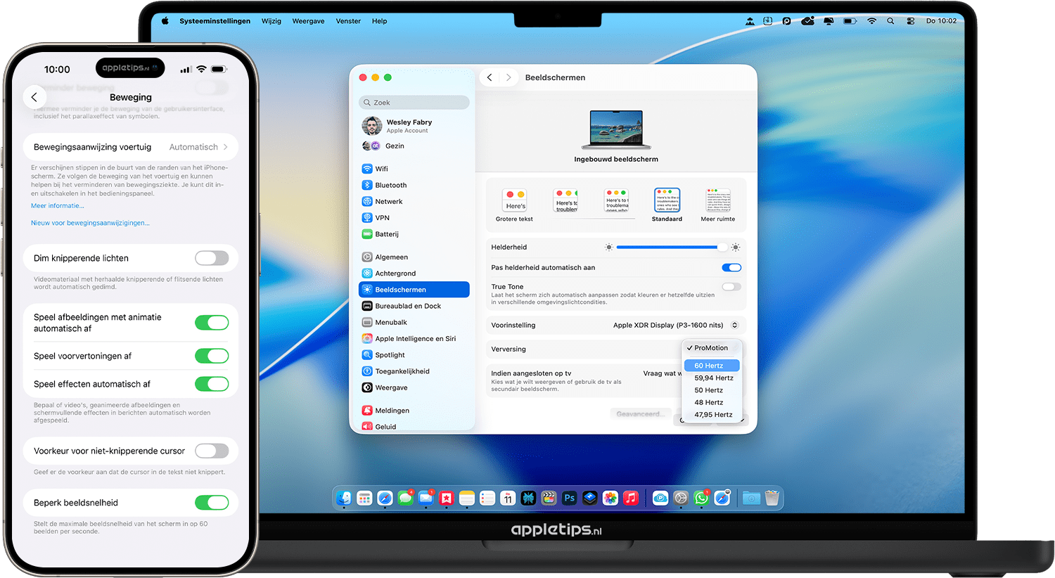Image resolution: width=1055 pixels, height=578 pixels.
Task: Open Photos app from the Dock
Action: coord(610,498)
